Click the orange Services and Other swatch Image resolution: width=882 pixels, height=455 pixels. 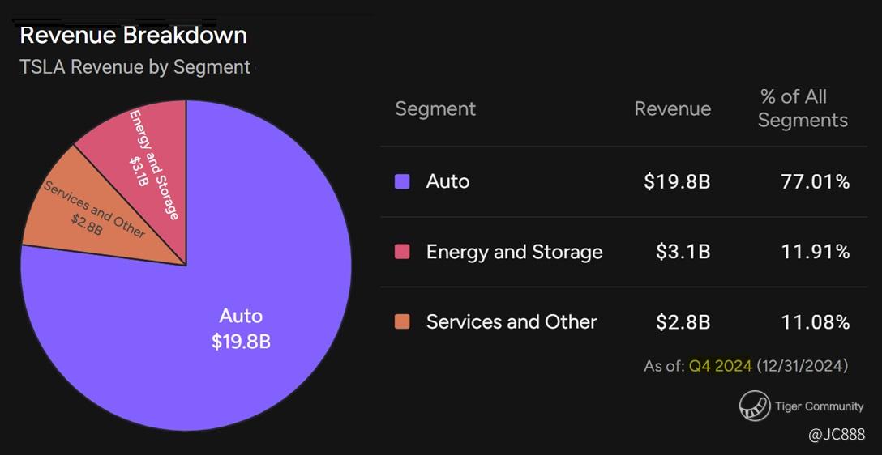[402, 321]
